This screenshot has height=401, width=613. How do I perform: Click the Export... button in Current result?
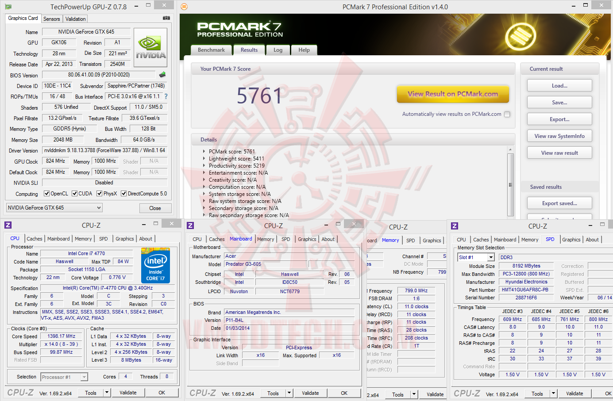tap(559, 119)
